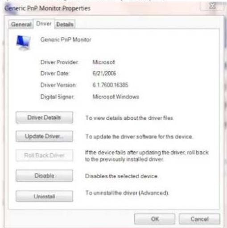This screenshot has height=228, width=227.
Task: Click the Driver Provider Microsoft value
Action: click(x=104, y=62)
